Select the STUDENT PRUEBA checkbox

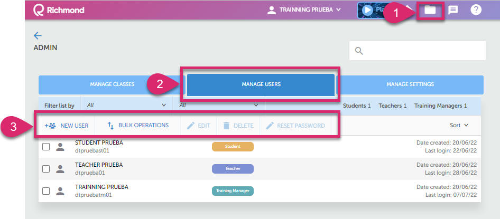pyautogui.click(x=46, y=147)
